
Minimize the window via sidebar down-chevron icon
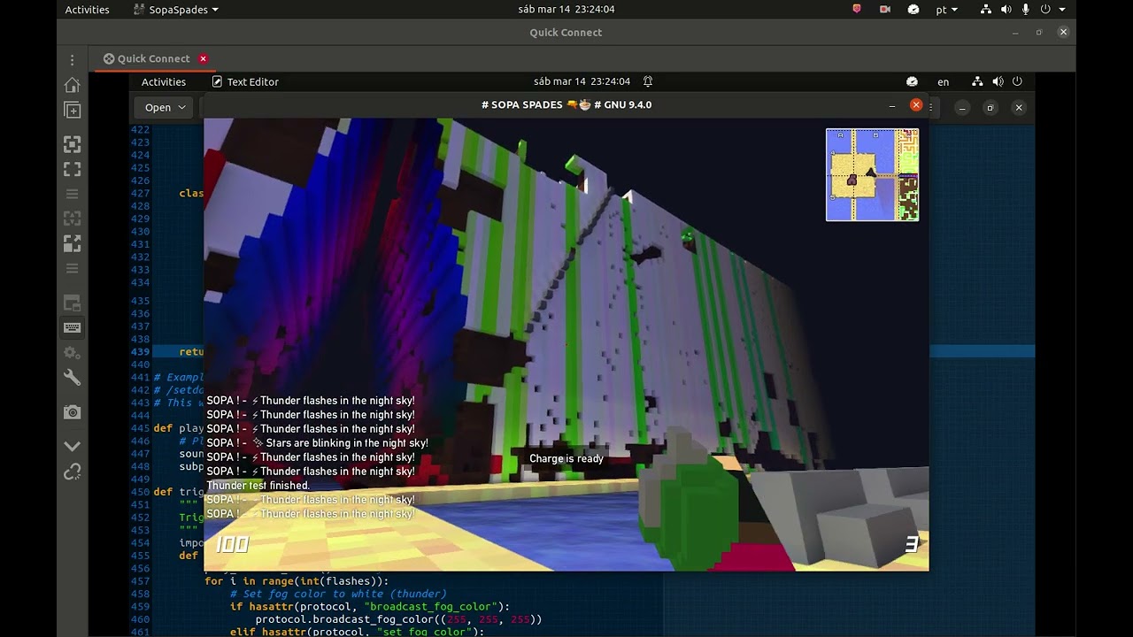click(73, 446)
